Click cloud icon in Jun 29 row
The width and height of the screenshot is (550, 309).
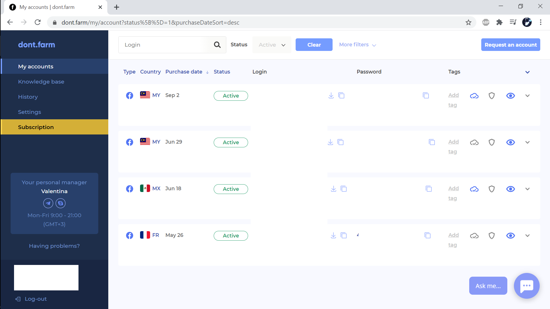coord(474,142)
